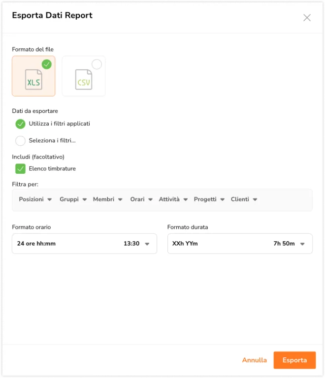This screenshot has height=378, width=325.
Task: Expand the Gruppi filter dropdown
Action: (x=73, y=199)
